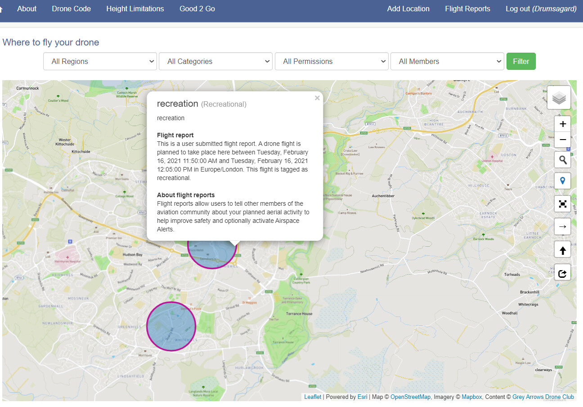Image resolution: width=583 pixels, height=407 pixels.
Task: Expand the All Permissions dropdown
Action: [332, 61]
